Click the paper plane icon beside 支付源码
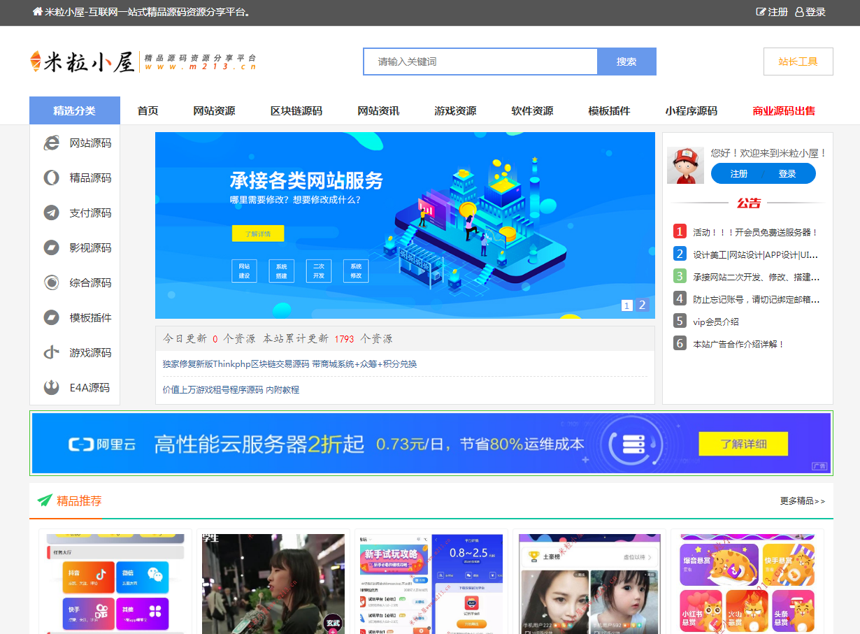This screenshot has height=634, width=860. pos(51,213)
